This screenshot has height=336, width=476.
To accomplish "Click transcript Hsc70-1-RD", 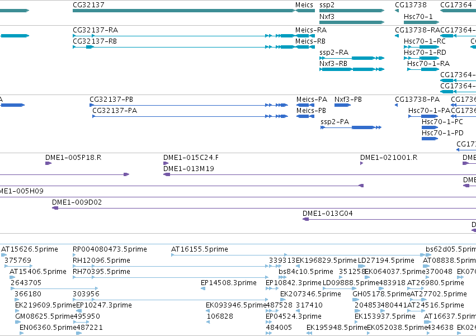I will (421, 58).
